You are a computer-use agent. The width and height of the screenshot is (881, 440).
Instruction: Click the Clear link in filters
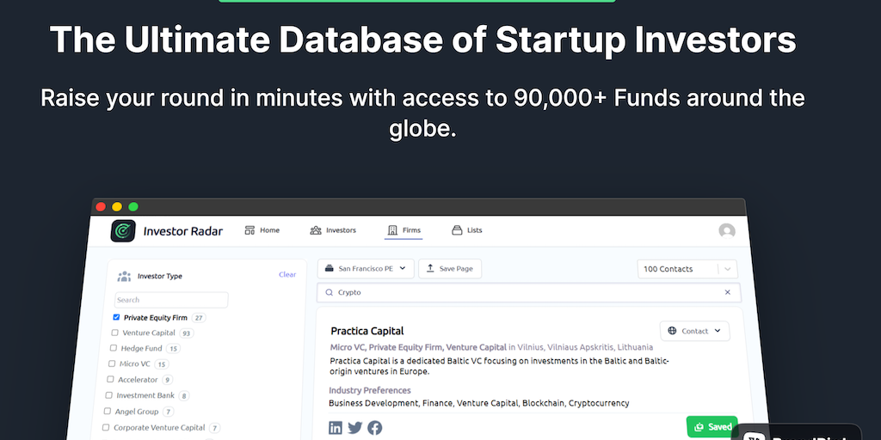(x=287, y=275)
